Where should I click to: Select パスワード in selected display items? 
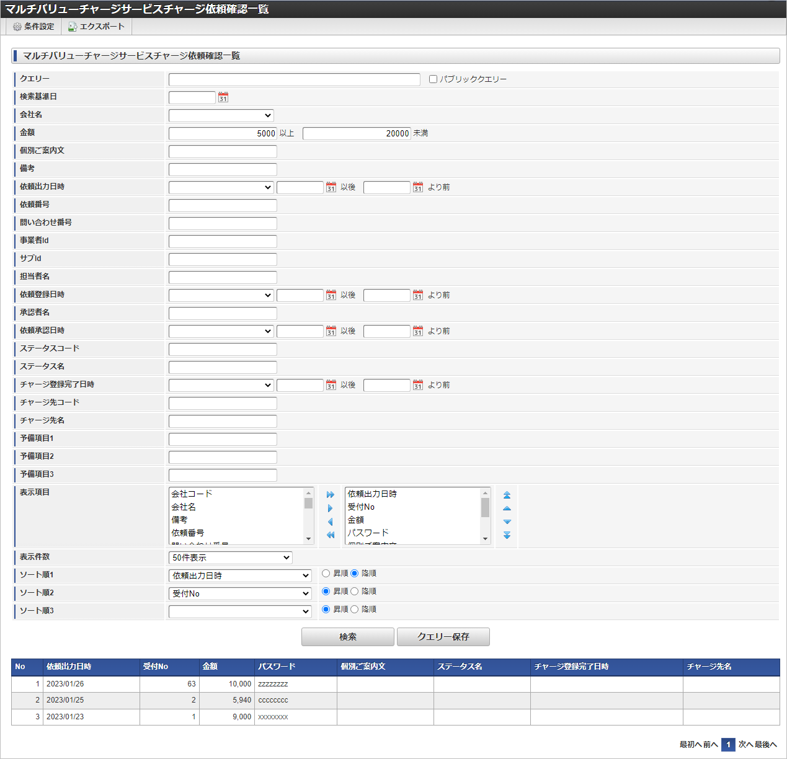pyautogui.click(x=368, y=533)
